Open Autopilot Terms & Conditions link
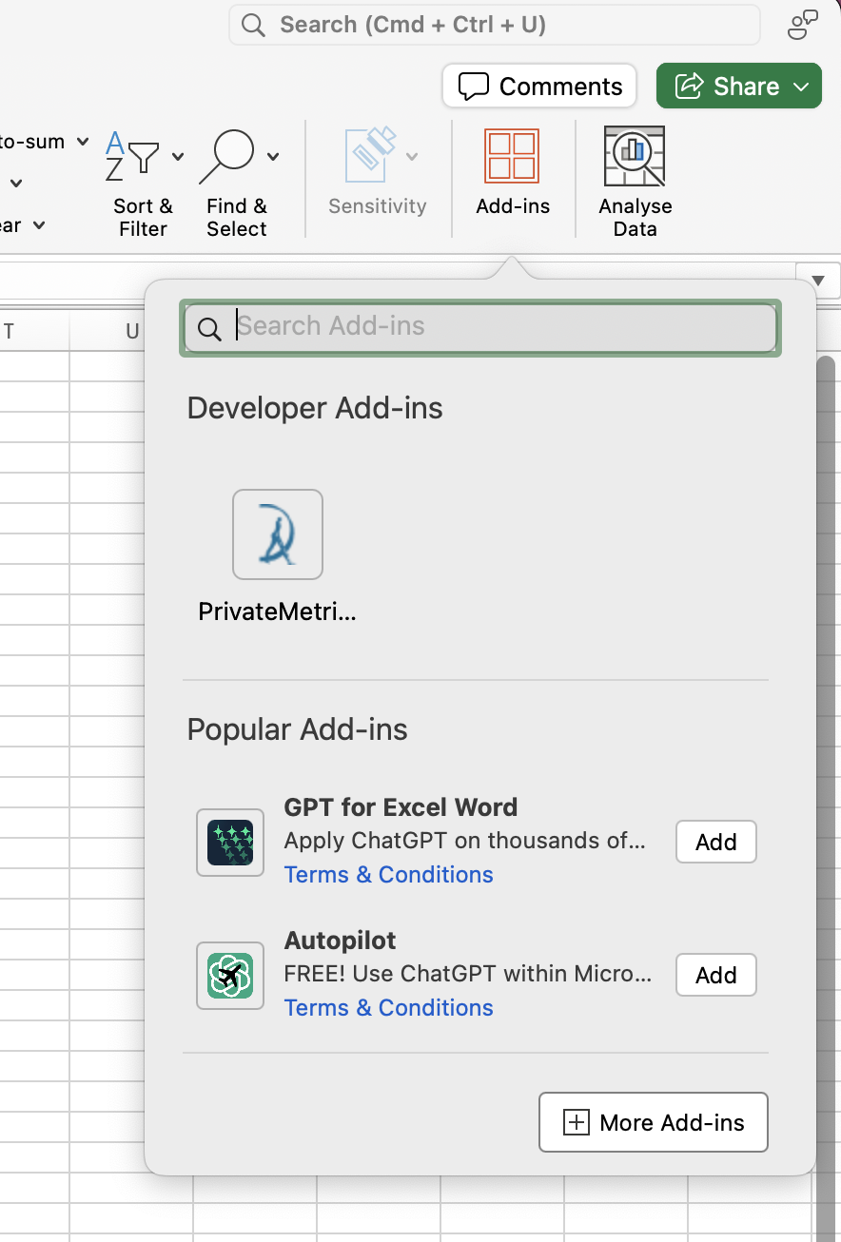 click(x=388, y=1008)
